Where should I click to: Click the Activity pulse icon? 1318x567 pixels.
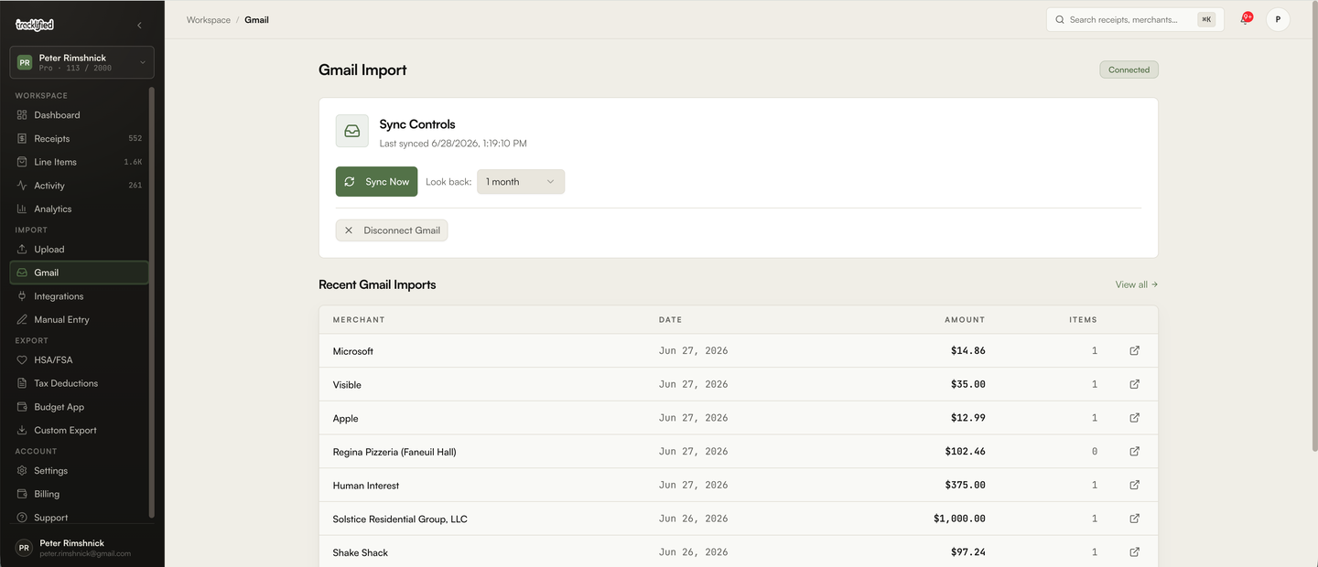pos(22,186)
